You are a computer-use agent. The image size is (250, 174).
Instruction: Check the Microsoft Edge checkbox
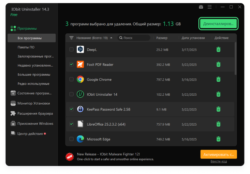coord(71,139)
